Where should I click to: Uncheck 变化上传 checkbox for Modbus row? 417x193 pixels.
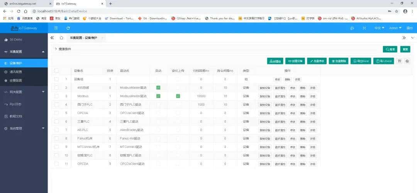178,96
